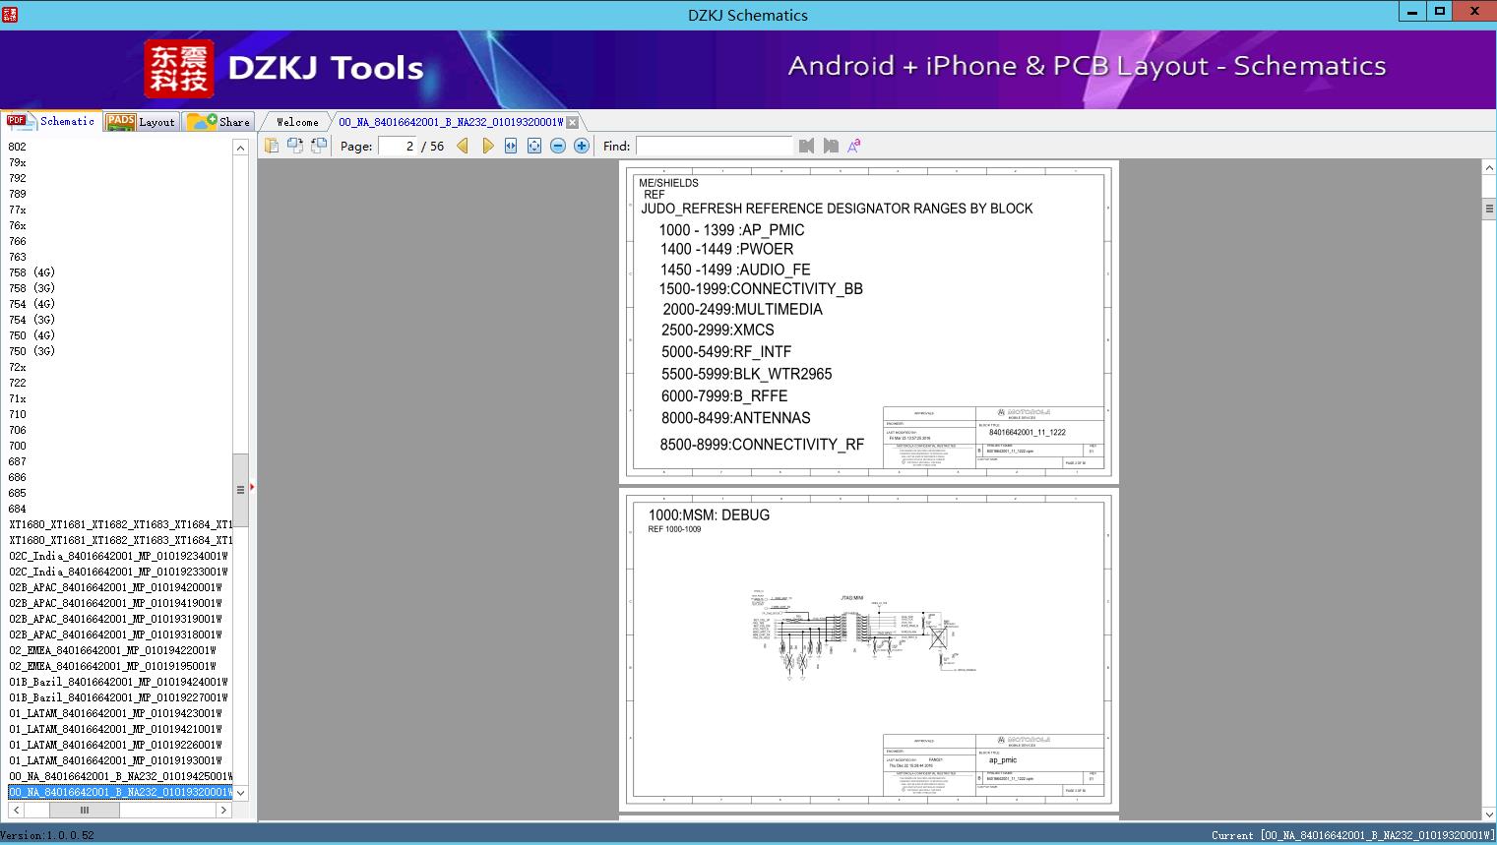Screen dimensions: 1497x845
Task: Click the document view scroll down arrow
Action: click(1489, 814)
